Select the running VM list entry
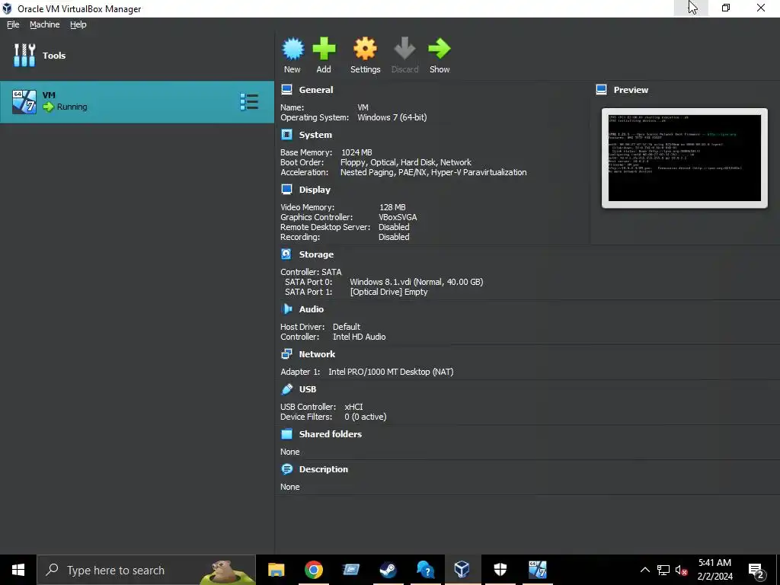The image size is (780, 585). pos(137,102)
